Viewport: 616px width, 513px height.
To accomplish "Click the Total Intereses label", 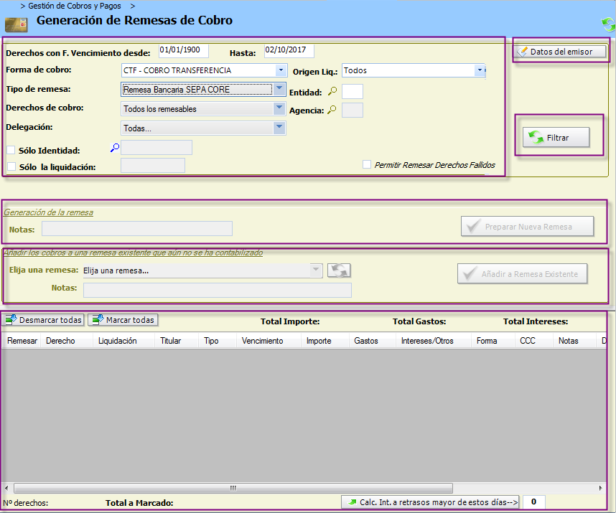I will pyautogui.click(x=536, y=321).
